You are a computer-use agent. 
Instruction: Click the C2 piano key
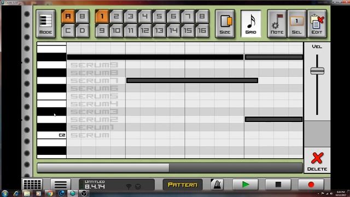point(51,135)
